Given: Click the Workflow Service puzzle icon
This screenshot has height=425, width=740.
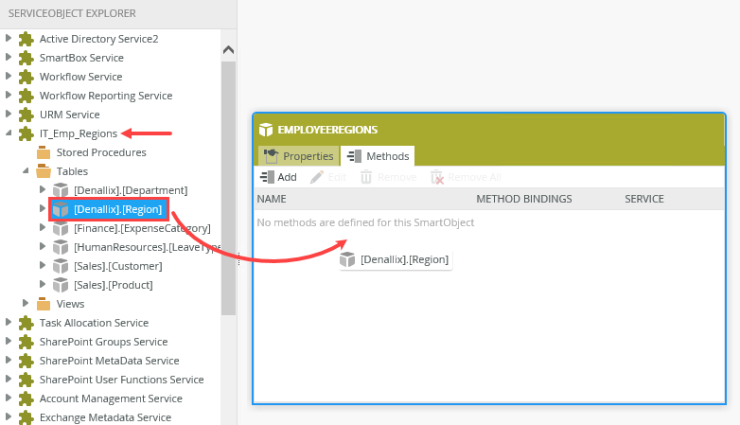Looking at the screenshot, I should 26,77.
